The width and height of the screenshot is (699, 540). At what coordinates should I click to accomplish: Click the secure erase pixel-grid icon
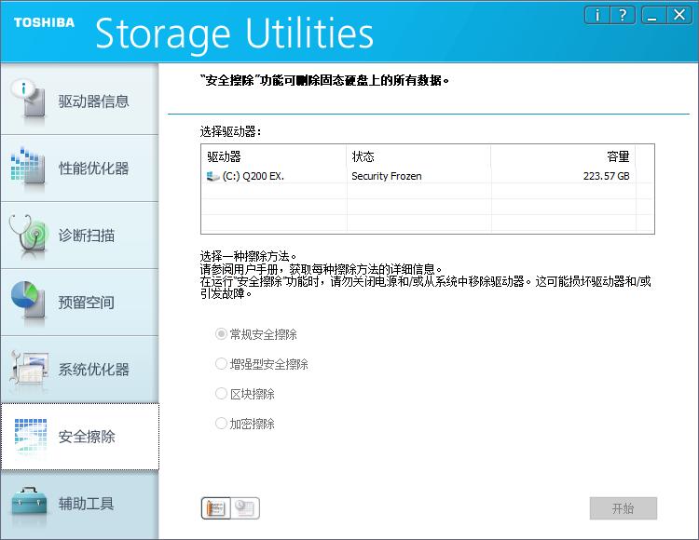31,436
